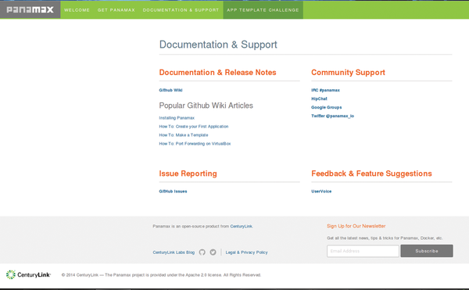This screenshot has width=469, height=290.
Task: Click the Community Support heading
Action: click(348, 73)
